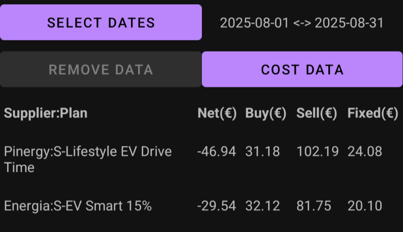Select the Energia sell value 81.75
Screen dimensions: 403x232
(x=314, y=206)
